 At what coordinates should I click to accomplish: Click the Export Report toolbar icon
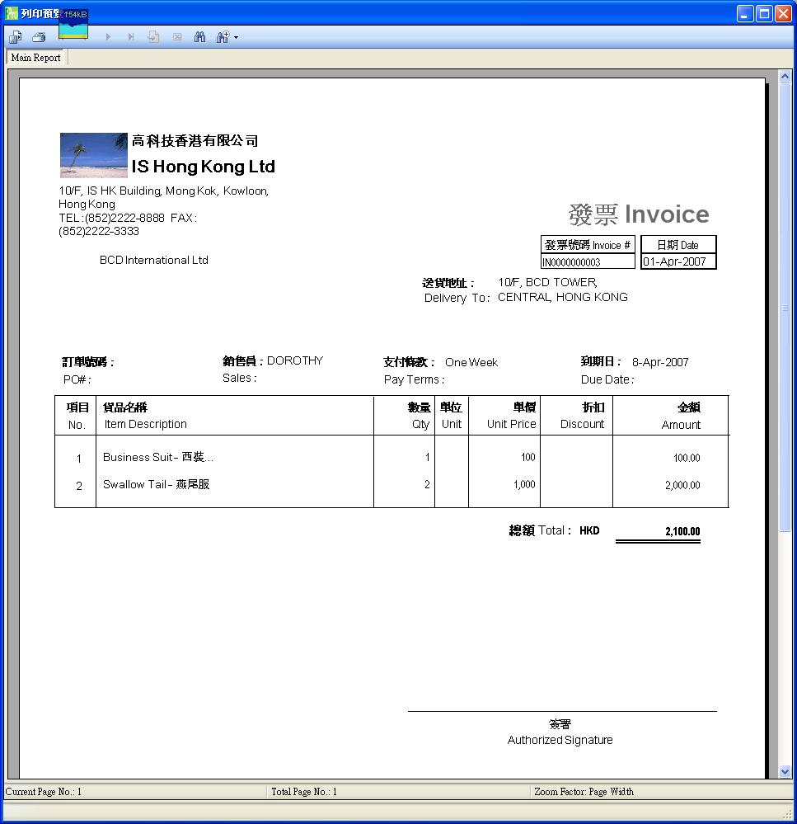click(x=15, y=37)
